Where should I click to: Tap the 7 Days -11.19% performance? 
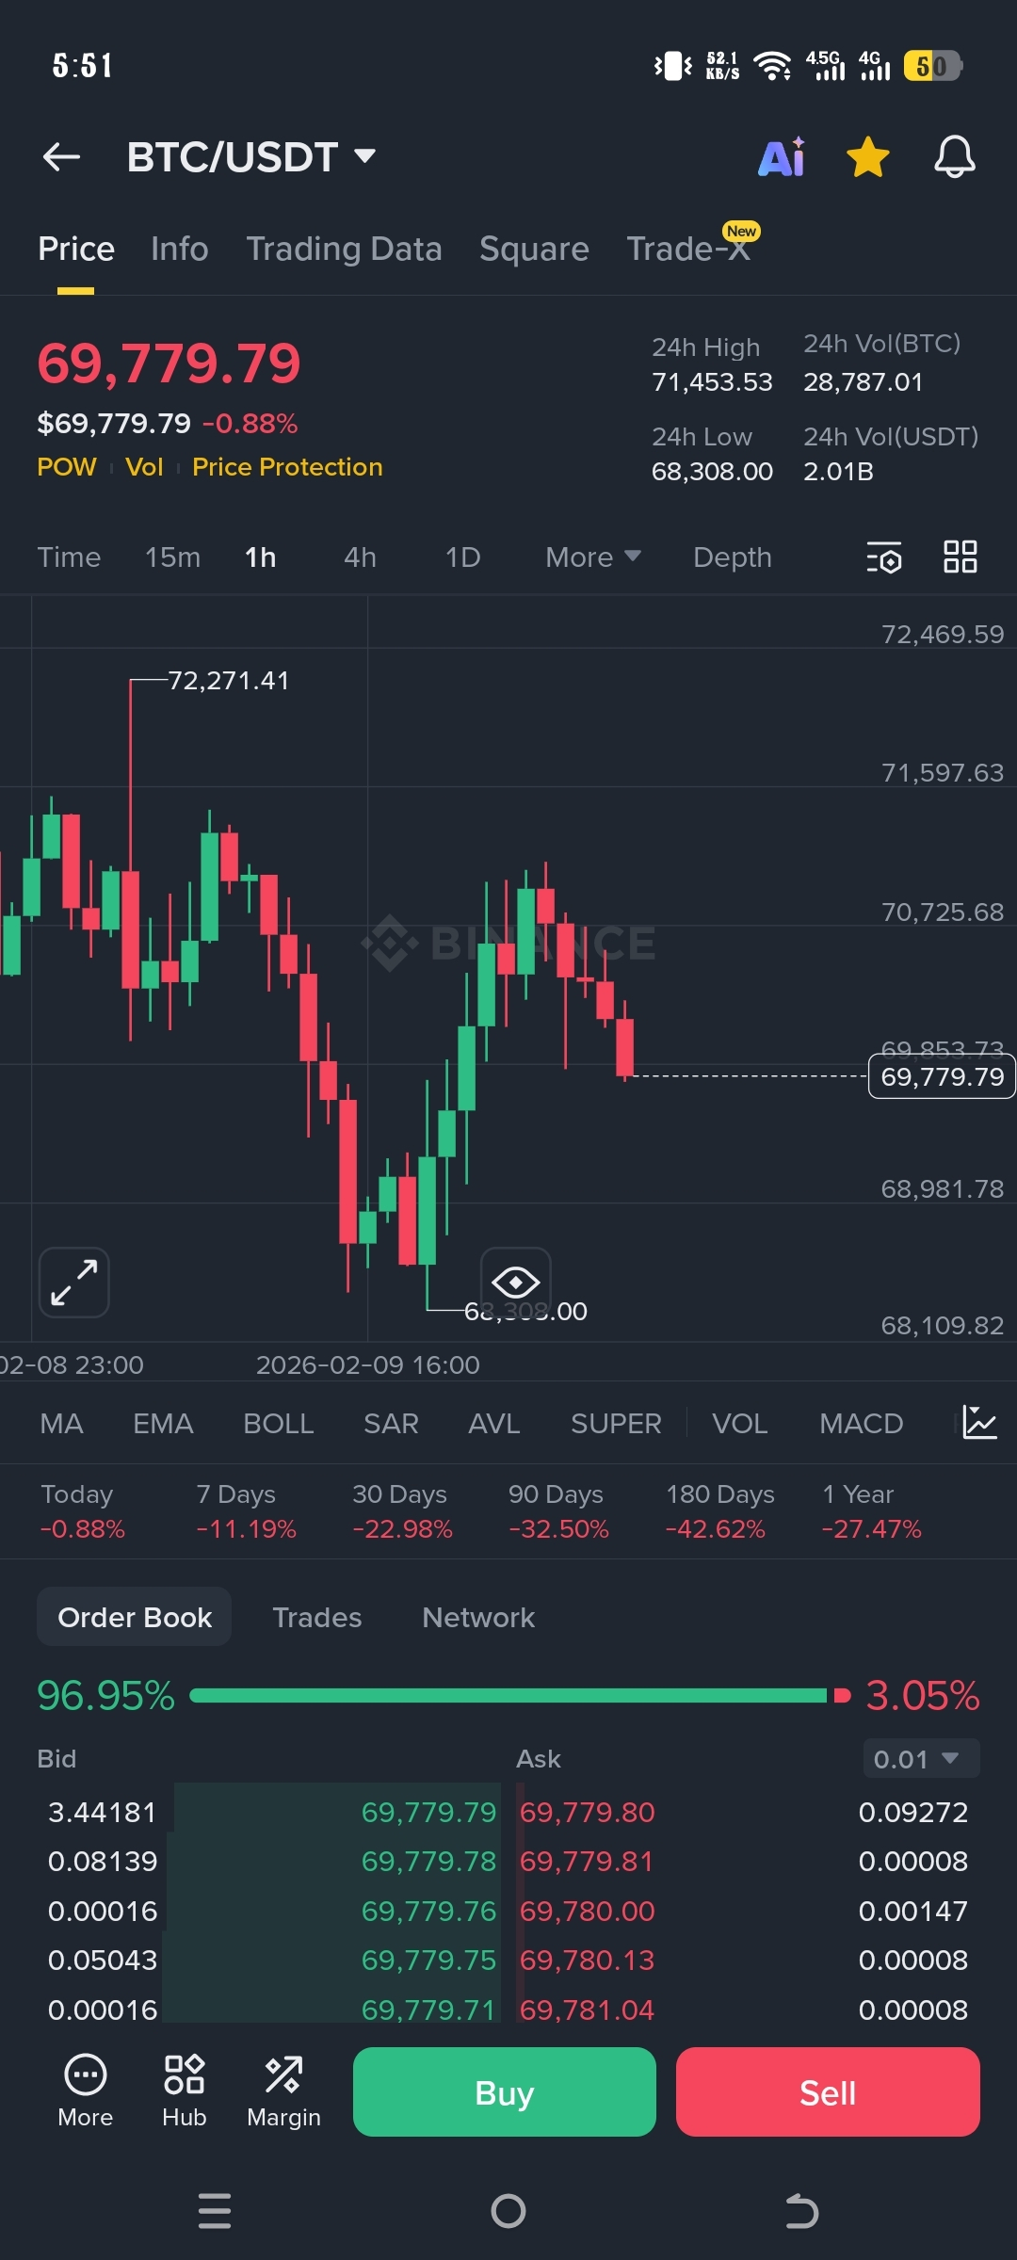246,1511
